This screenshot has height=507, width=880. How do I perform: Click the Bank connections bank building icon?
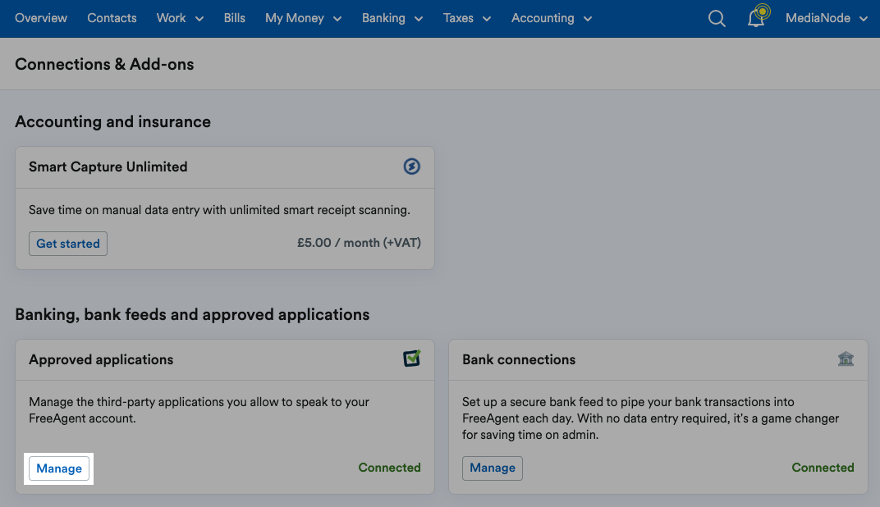coord(846,359)
